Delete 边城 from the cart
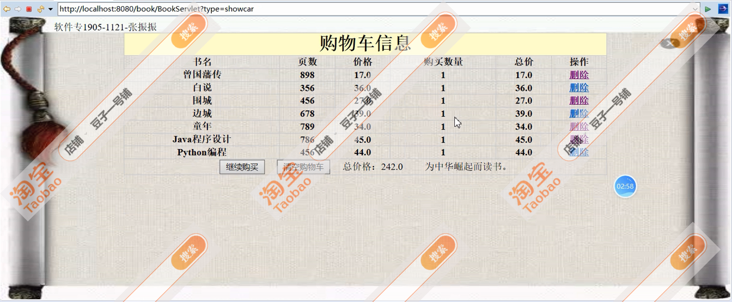Viewport: 732px width, 302px height. pyautogui.click(x=579, y=114)
